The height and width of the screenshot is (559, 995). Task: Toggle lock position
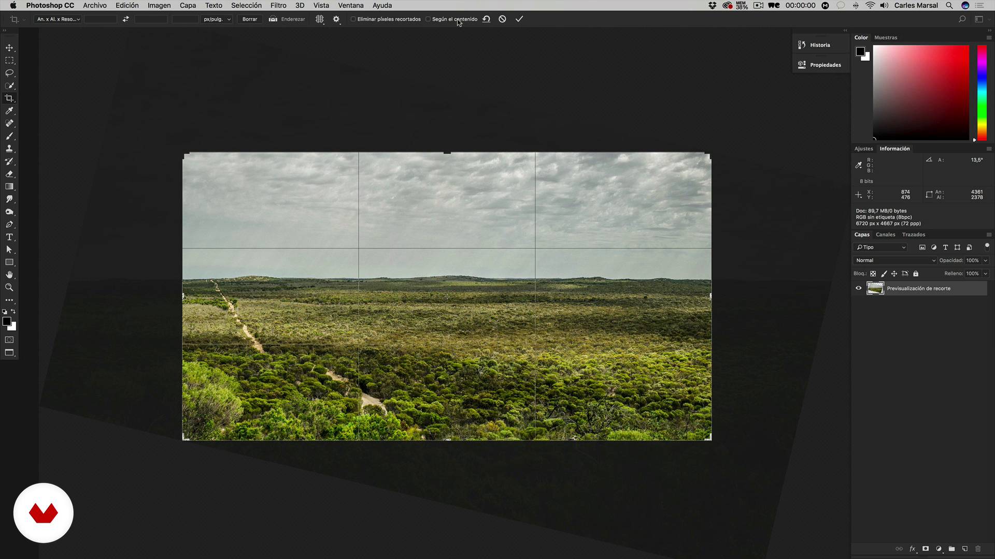pyautogui.click(x=894, y=274)
